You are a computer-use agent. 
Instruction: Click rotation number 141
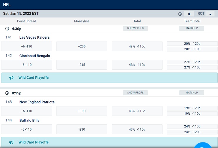click(9, 37)
